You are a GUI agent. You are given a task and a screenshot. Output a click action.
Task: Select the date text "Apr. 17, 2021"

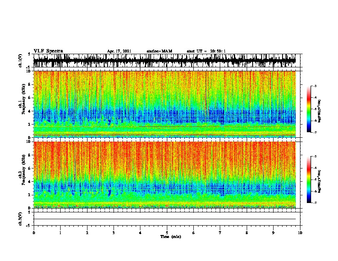click(119, 51)
